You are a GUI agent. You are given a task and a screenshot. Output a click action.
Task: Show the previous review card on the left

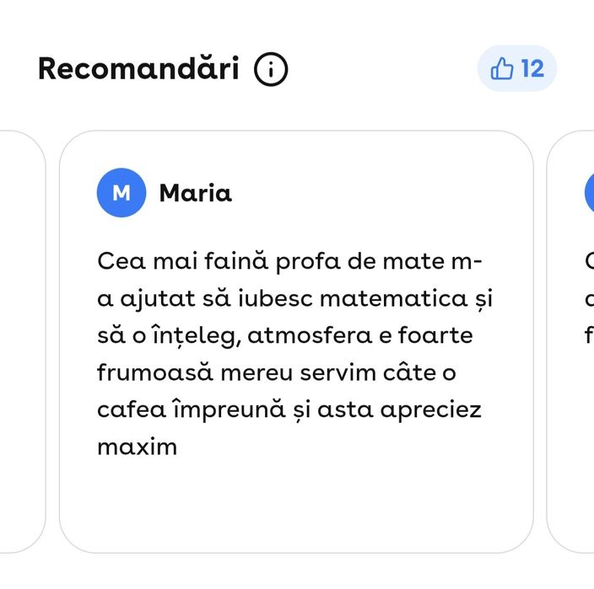coord(22,341)
